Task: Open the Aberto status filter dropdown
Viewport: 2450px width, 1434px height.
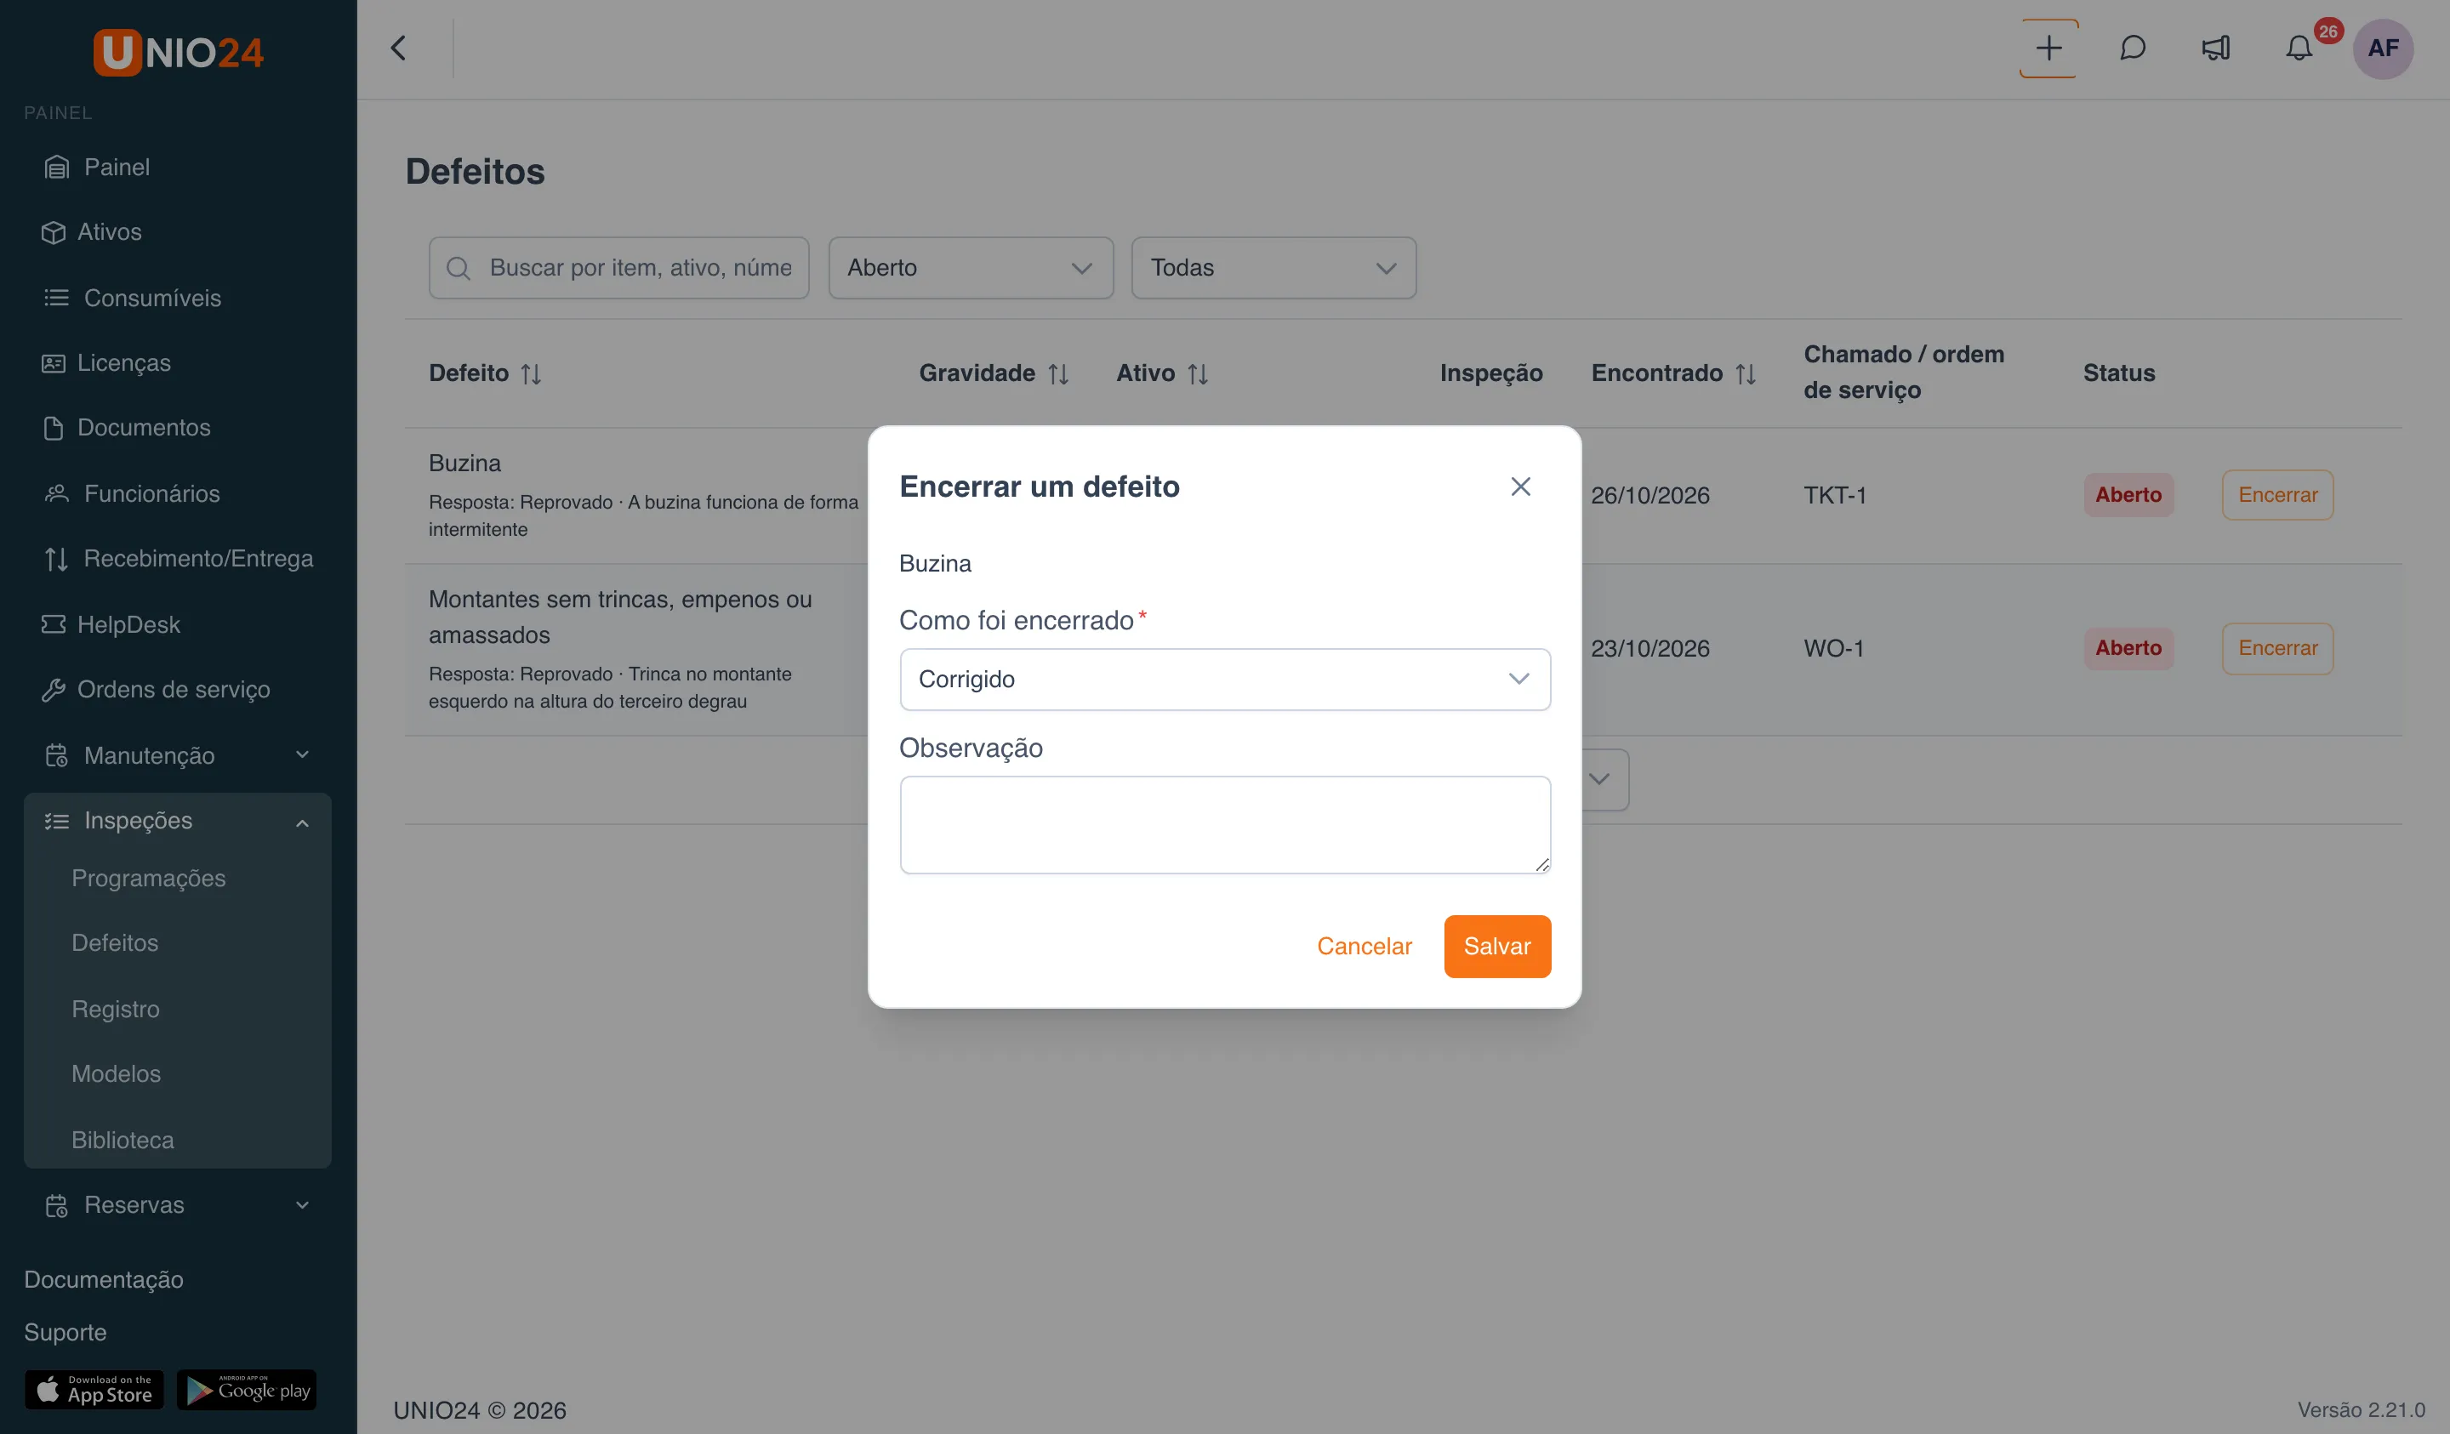Action: point(971,267)
